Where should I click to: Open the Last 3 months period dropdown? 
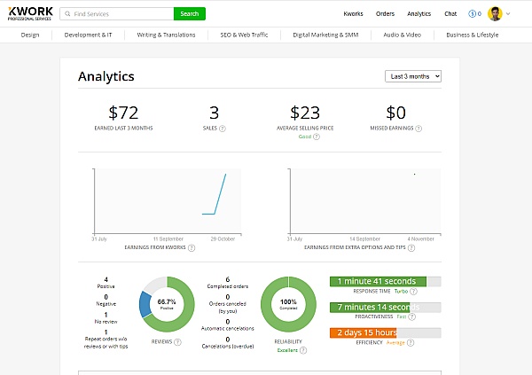tap(414, 76)
